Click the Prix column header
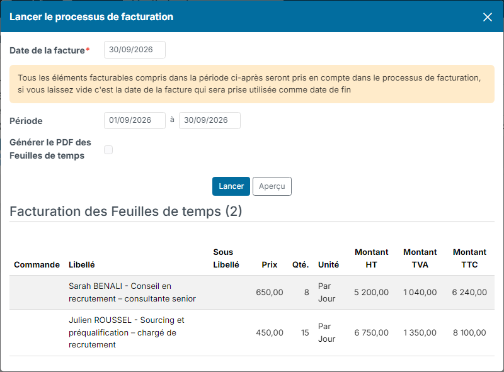The width and height of the screenshot is (504, 372). pos(270,265)
